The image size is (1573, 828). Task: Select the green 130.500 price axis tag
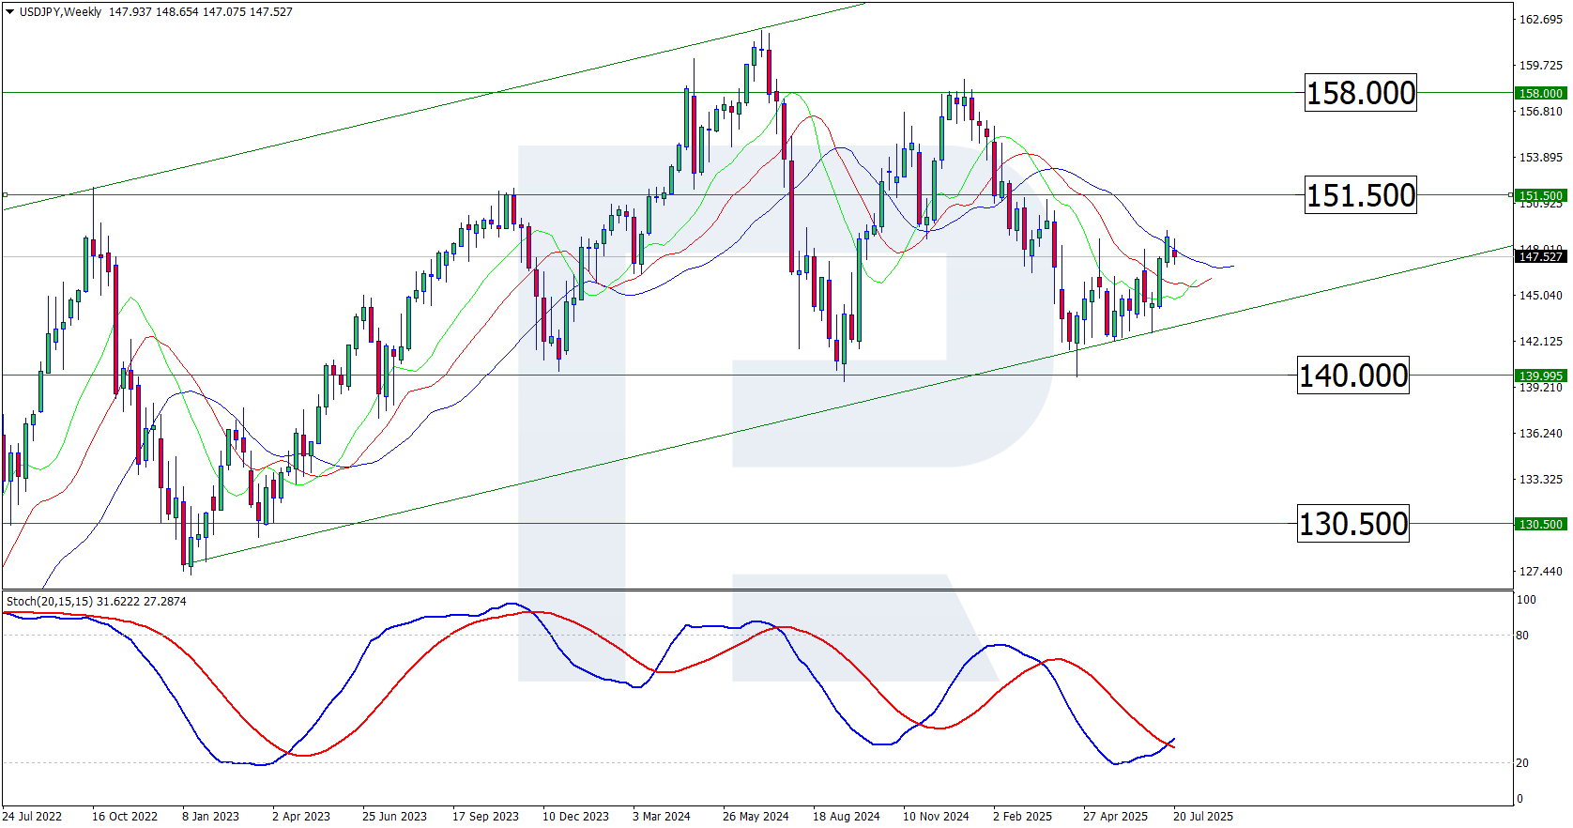pos(1540,524)
